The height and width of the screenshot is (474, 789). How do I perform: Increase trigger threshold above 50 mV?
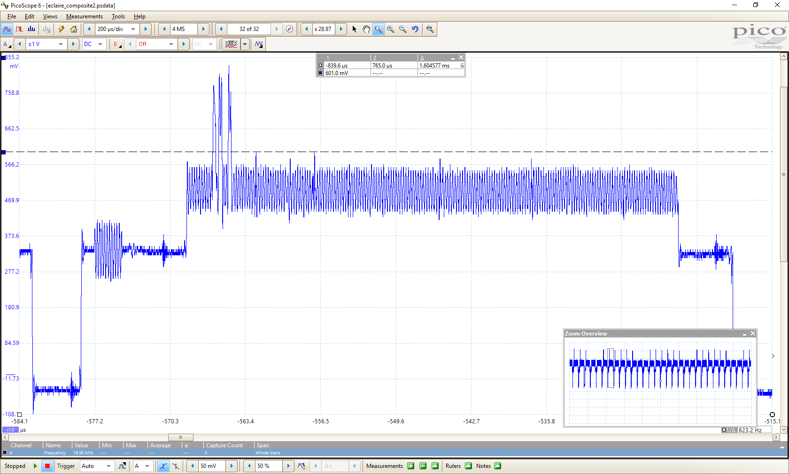click(232, 466)
